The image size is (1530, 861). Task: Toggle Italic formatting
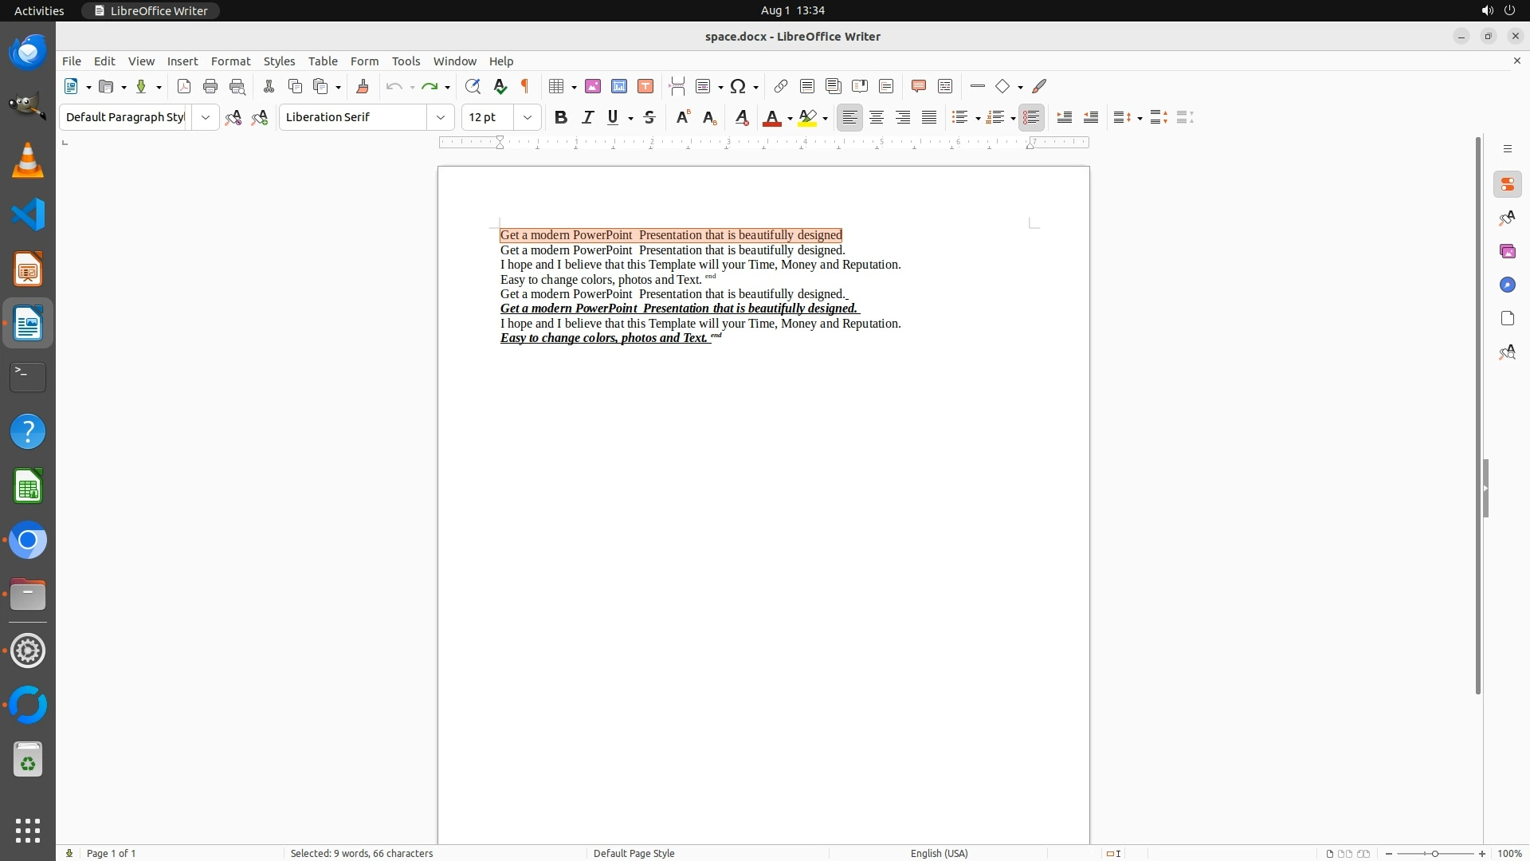click(x=587, y=117)
